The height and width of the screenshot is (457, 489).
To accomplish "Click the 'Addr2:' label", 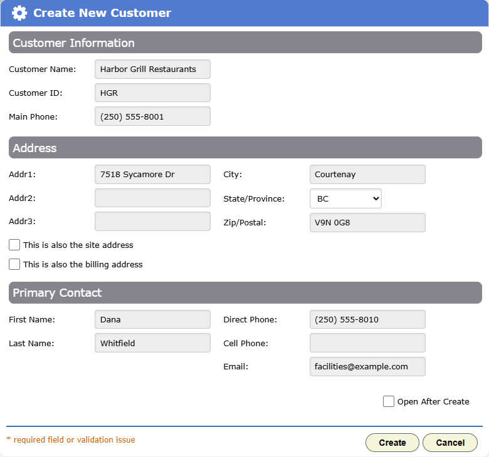I will 22,198.
